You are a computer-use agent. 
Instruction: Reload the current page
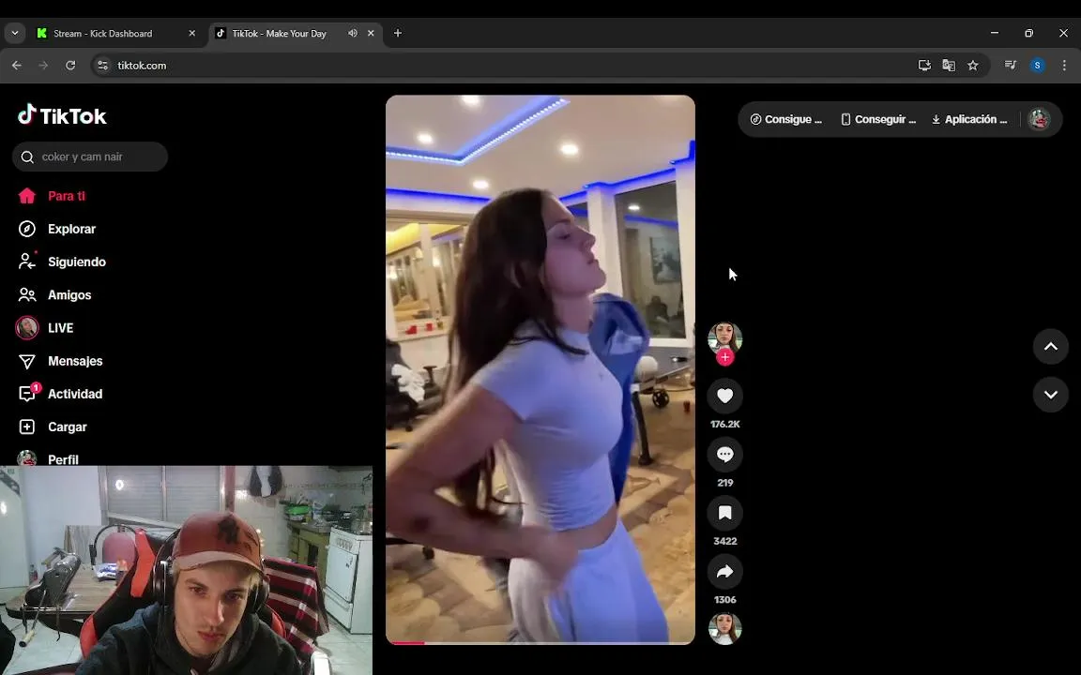(x=70, y=66)
